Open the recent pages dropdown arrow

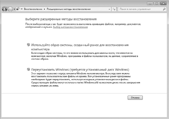pyautogui.click(x=14, y=9)
